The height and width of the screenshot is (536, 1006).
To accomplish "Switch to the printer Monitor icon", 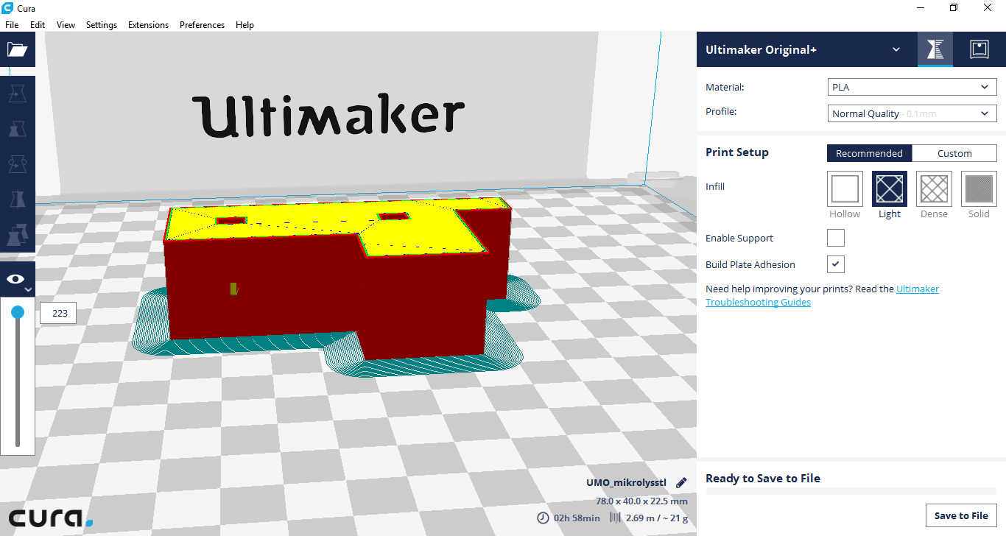I will pyautogui.click(x=979, y=49).
